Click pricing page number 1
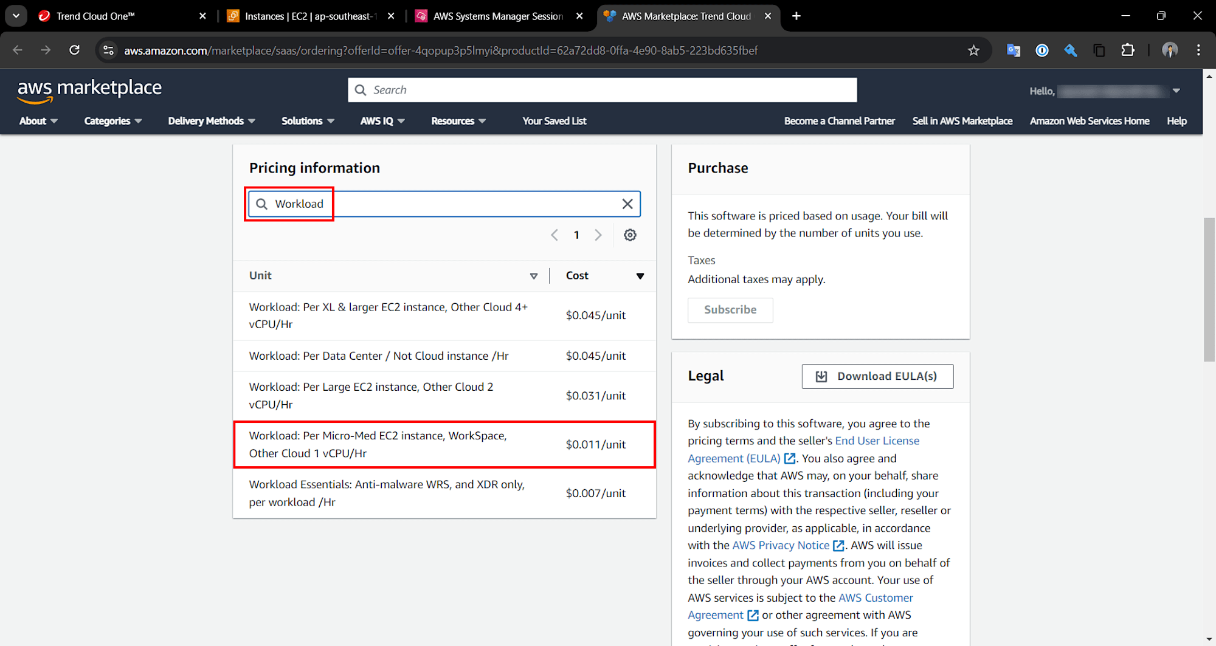 click(x=576, y=235)
